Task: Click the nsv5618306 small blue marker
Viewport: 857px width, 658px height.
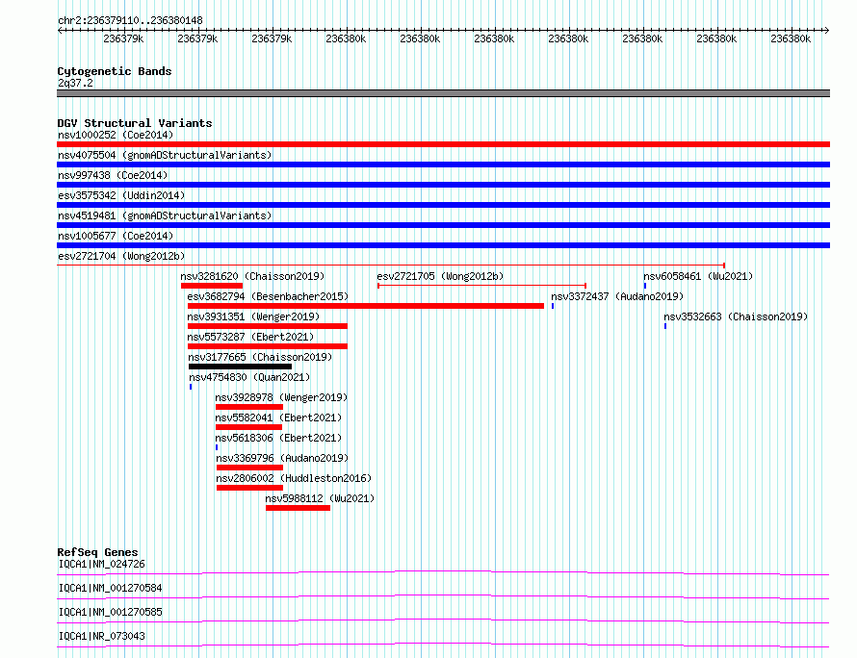Action: click(217, 447)
